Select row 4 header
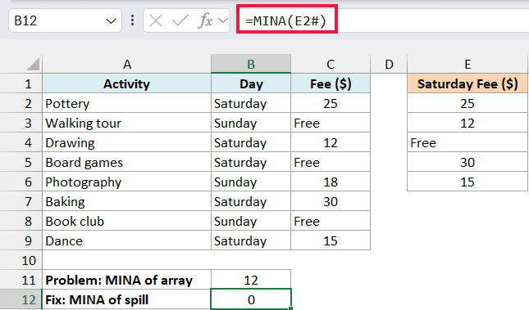 tap(21, 142)
